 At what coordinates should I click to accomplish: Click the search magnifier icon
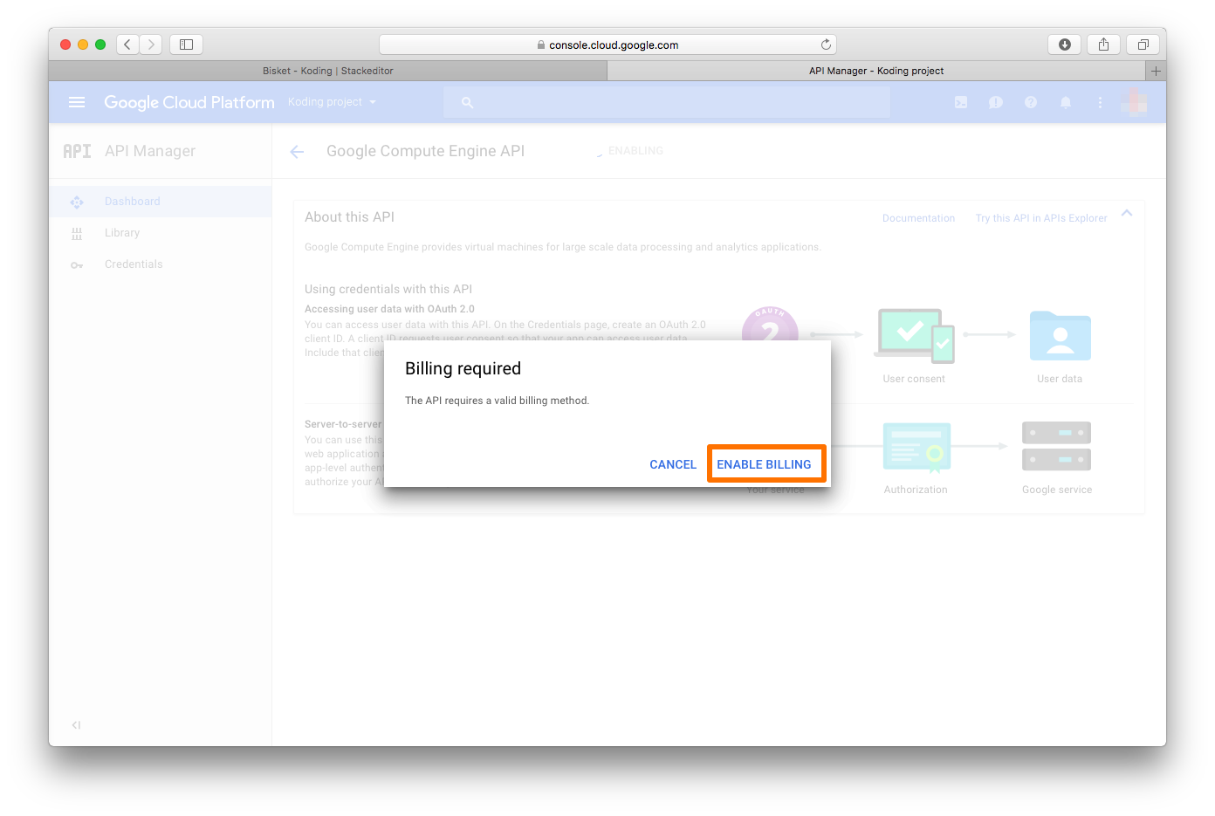[x=468, y=103]
